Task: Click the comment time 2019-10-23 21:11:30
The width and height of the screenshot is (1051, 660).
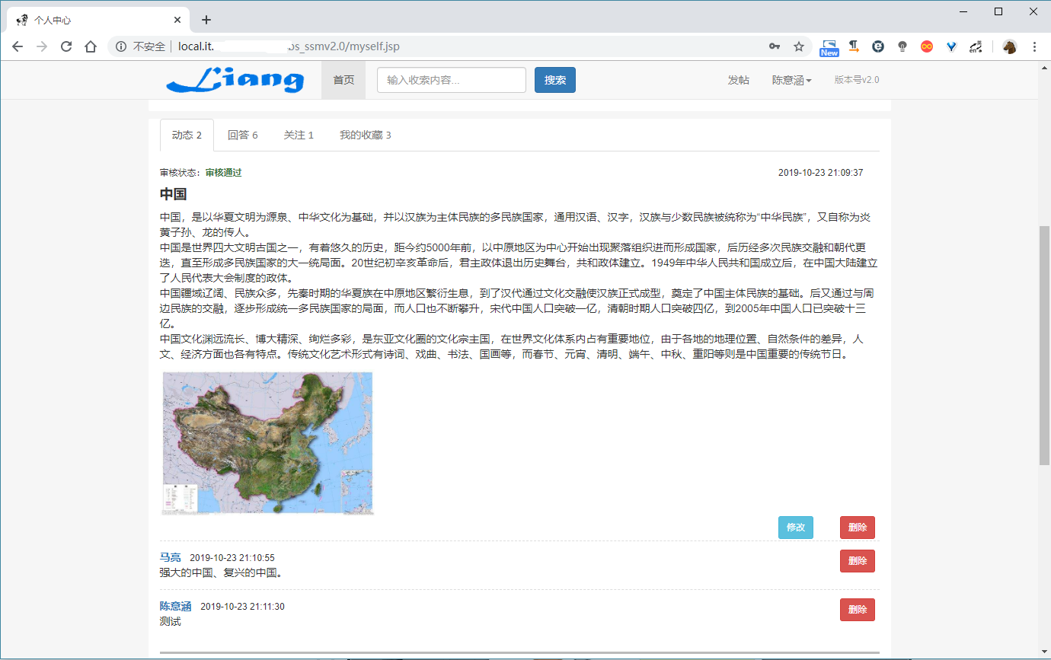Action: (243, 607)
